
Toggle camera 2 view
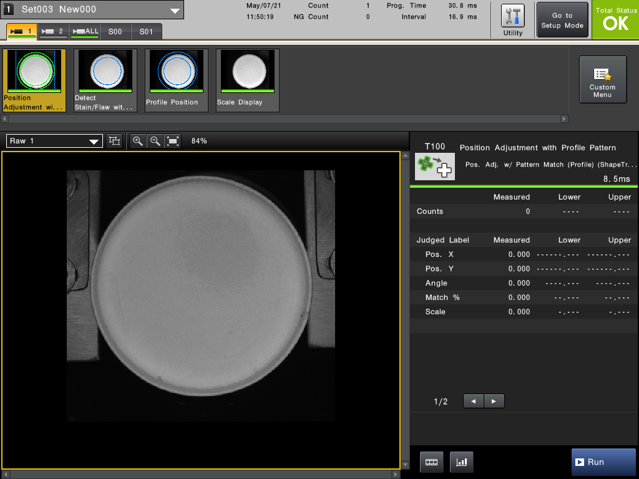click(53, 31)
